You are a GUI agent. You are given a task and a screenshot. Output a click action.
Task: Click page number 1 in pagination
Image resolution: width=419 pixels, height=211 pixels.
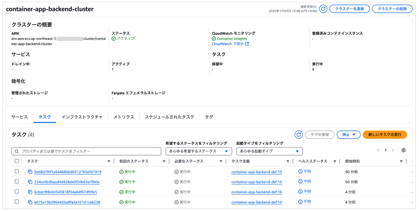coord(386,150)
